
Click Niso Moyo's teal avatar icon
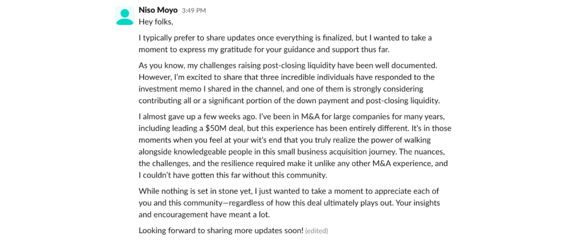click(x=125, y=17)
